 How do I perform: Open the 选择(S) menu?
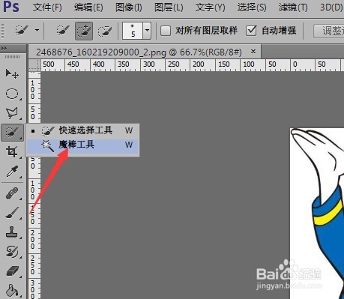pyautogui.click(x=252, y=7)
